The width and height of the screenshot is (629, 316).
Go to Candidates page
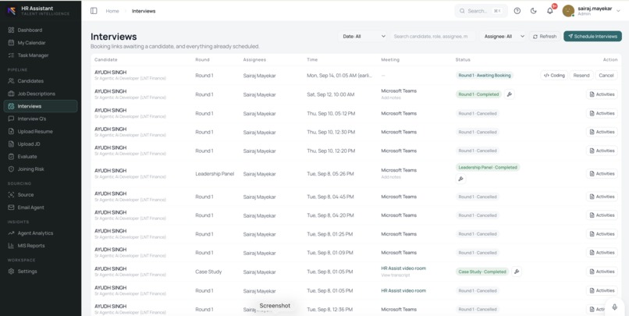(39, 81)
